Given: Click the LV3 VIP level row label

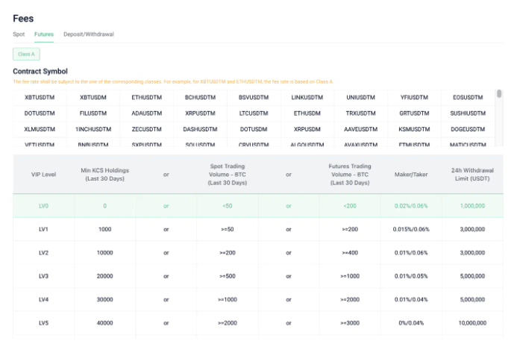Looking at the screenshot, I should (x=44, y=276).
